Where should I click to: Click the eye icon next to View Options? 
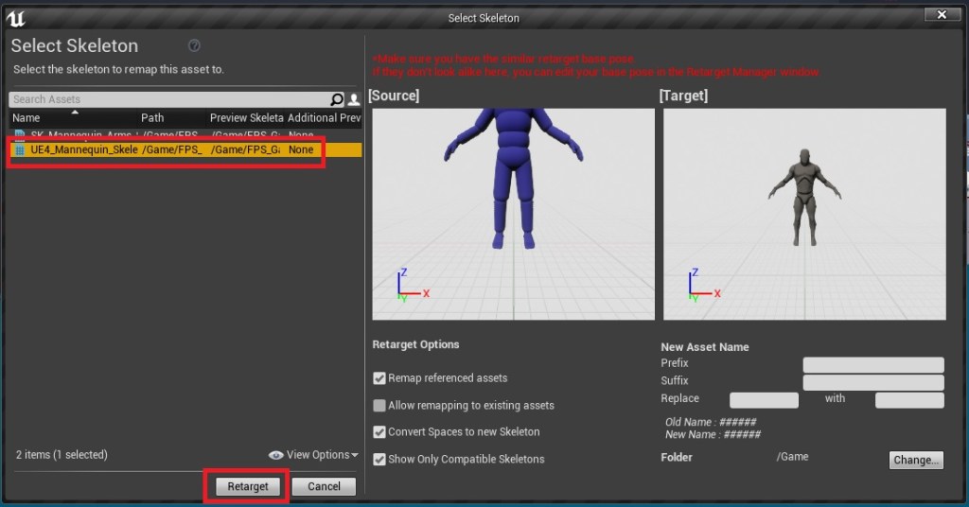[x=275, y=455]
